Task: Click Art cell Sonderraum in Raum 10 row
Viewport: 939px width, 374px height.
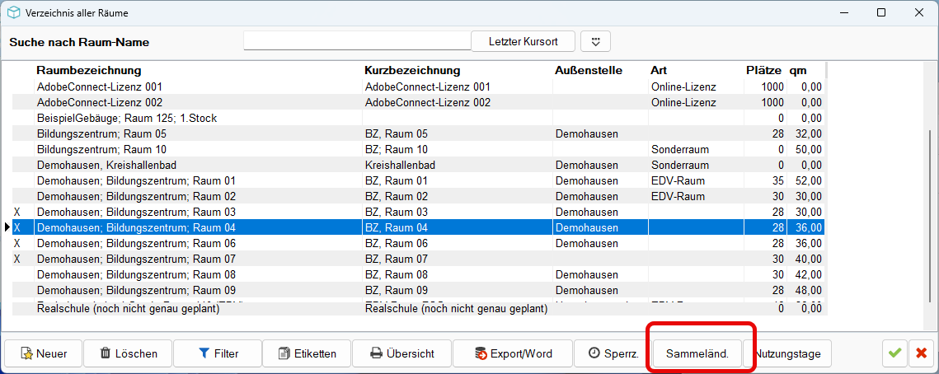Action: pyautogui.click(x=679, y=149)
